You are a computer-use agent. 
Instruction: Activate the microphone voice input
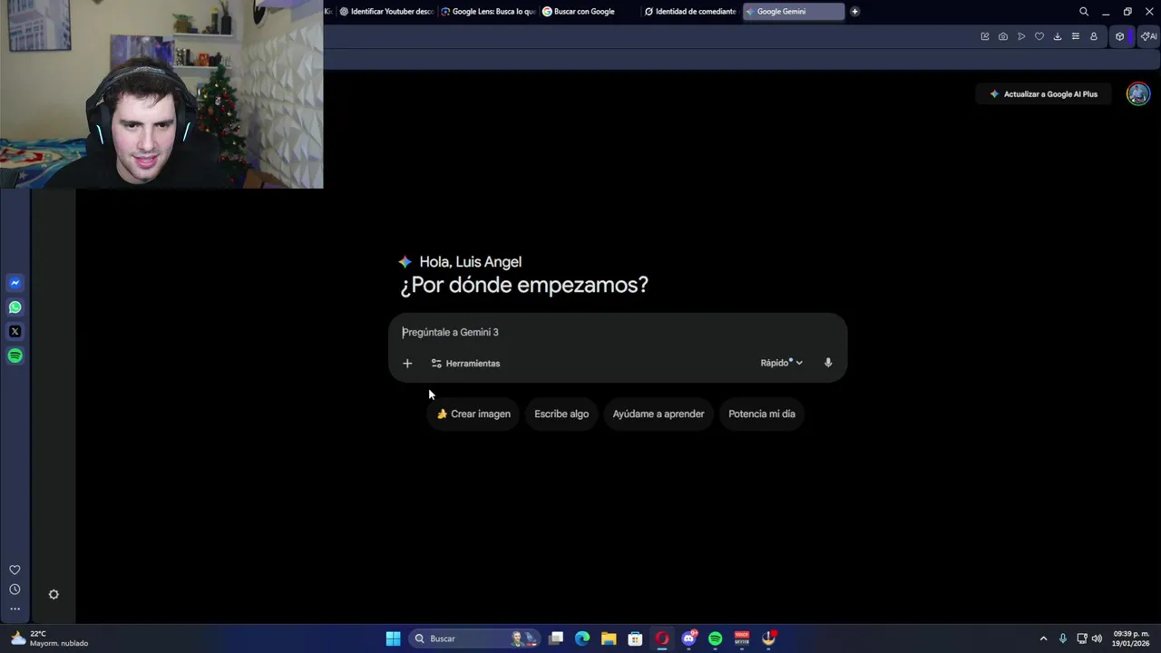point(828,363)
